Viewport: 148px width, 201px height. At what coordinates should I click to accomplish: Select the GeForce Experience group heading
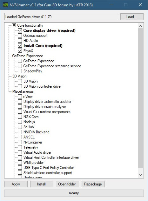(28, 56)
